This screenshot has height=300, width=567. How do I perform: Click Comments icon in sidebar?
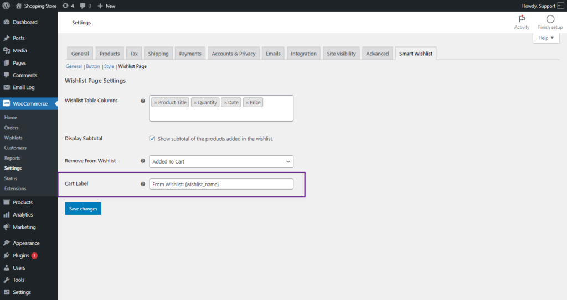click(x=7, y=75)
